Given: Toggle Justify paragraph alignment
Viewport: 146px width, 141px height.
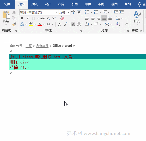Looking at the screenshot, I should point(104,18).
